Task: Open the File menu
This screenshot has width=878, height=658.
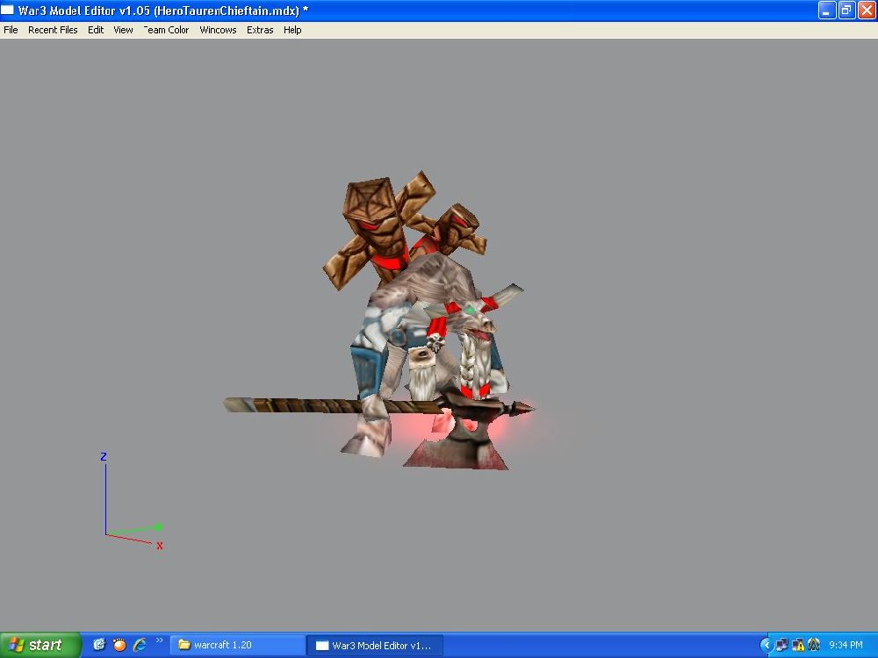Action: [11, 30]
